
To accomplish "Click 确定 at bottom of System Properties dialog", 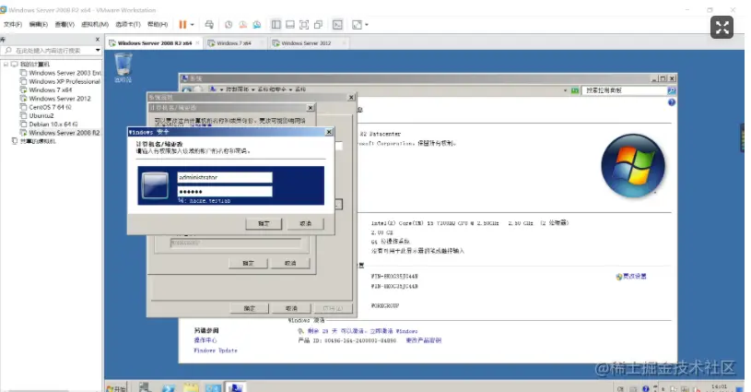I will tap(250, 308).
